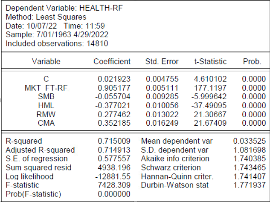Select the Durbin-Watson stat value
Image resolution: width=270 pixels, height=202 pixels.
250,185
